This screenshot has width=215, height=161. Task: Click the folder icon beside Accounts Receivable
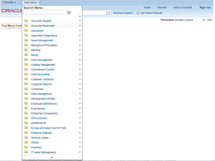(x=26, y=25)
